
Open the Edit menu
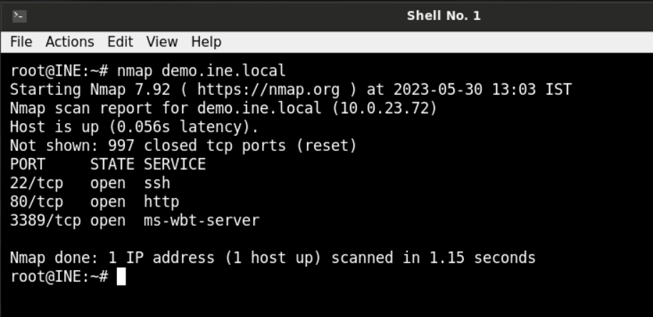click(x=121, y=42)
